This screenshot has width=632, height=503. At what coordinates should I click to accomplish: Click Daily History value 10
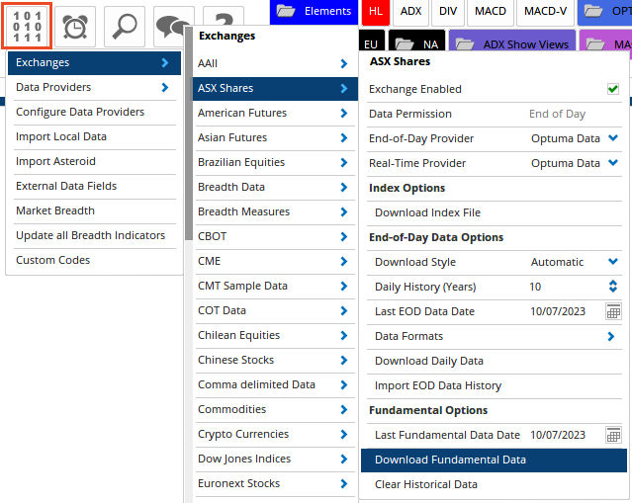pyautogui.click(x=535, y=287)
